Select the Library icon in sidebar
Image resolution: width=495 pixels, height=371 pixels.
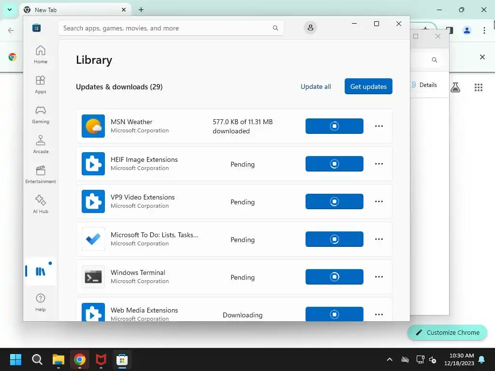41,271
